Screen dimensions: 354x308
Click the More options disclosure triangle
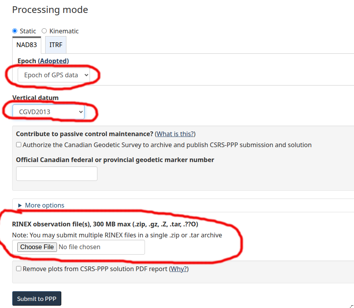[20, 205]
